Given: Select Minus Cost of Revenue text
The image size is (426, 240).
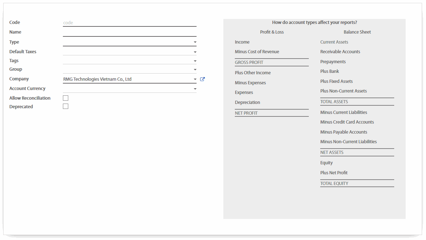Looking at the screenshot, I should tap(257, 52).
